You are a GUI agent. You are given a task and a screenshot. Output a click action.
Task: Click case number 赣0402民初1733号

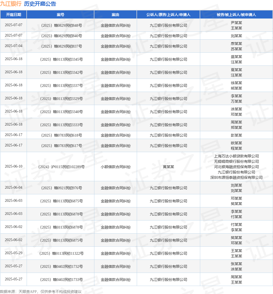coord(61,280)
